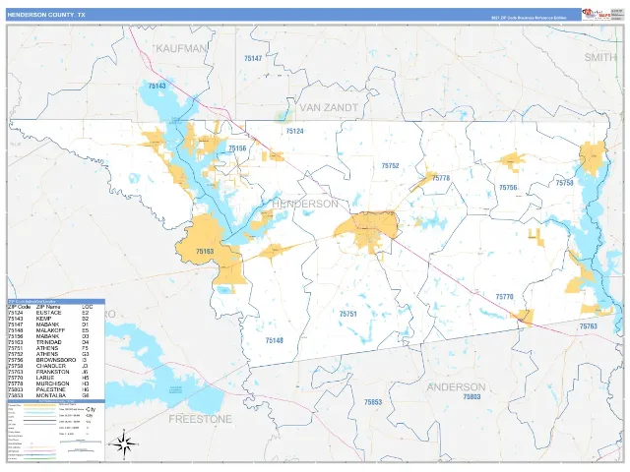
Task: Click the MALAKOFF row in ZIP index
Action: (x=56, y=330)
